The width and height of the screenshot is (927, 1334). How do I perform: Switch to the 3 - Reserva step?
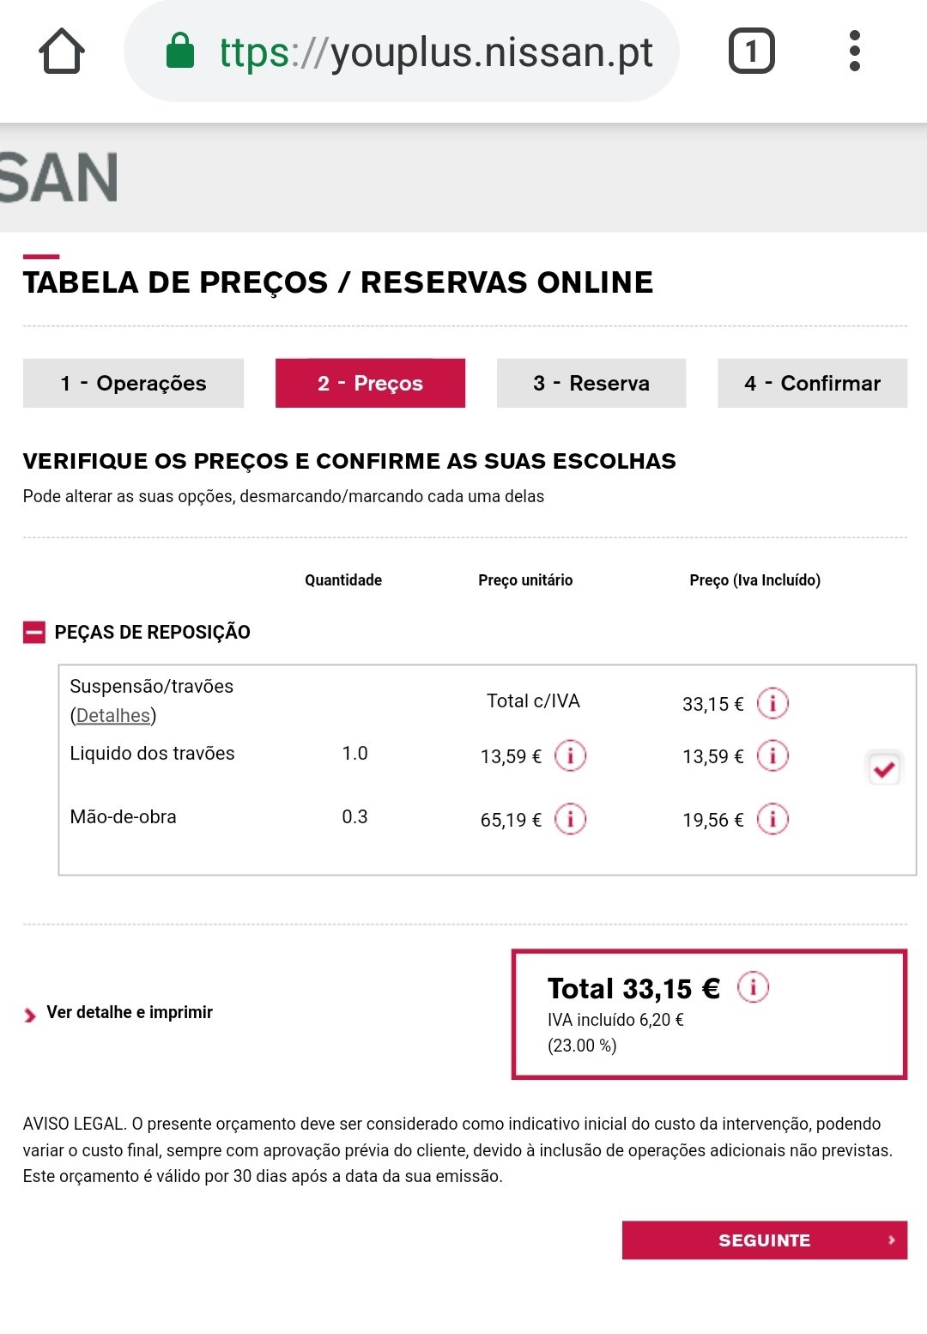(x=591, y=383)
